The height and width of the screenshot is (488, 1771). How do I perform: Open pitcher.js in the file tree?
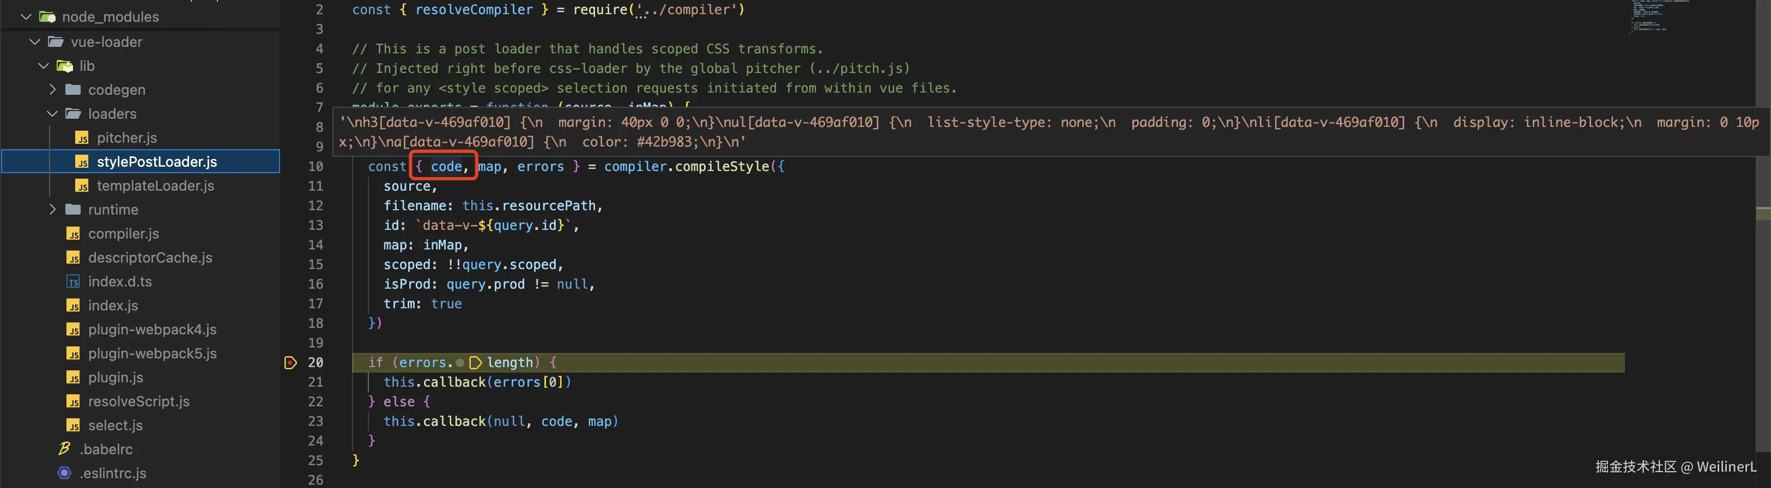point(126,137)
